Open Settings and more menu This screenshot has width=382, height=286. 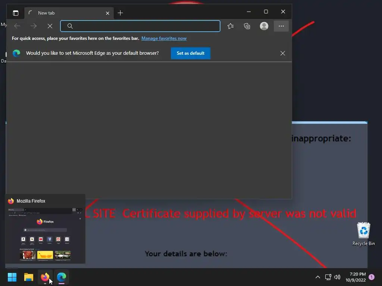(281, 26)
